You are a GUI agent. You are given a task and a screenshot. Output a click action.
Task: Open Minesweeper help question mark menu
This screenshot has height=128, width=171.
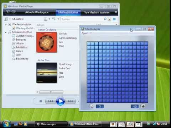91,33
